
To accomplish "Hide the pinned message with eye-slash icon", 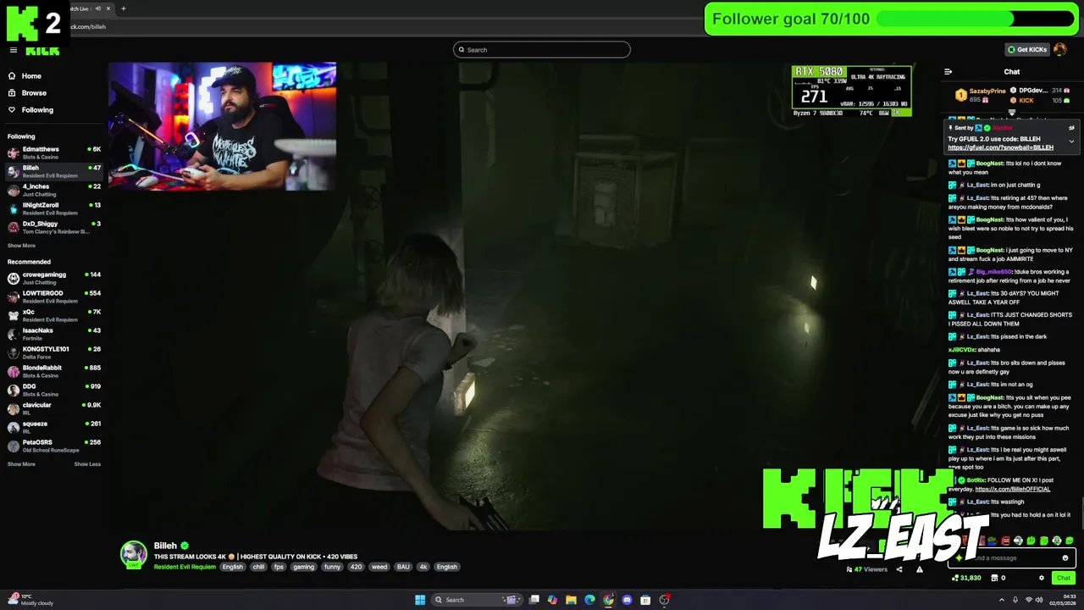I will point(1071,128).
